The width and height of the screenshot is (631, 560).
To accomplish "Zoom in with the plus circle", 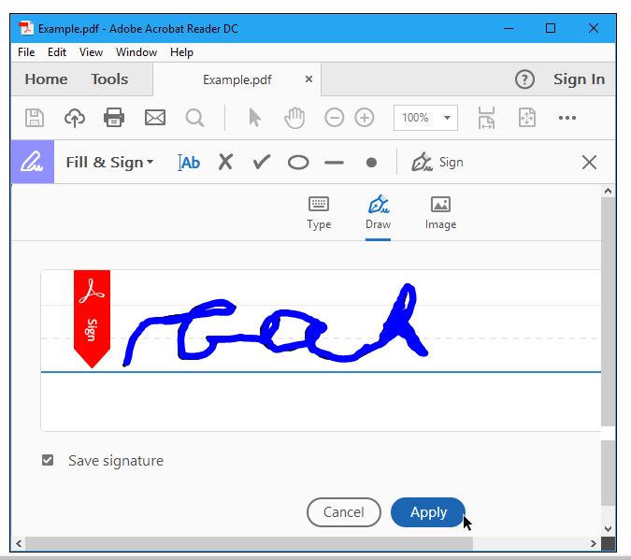I will point(365,118).
